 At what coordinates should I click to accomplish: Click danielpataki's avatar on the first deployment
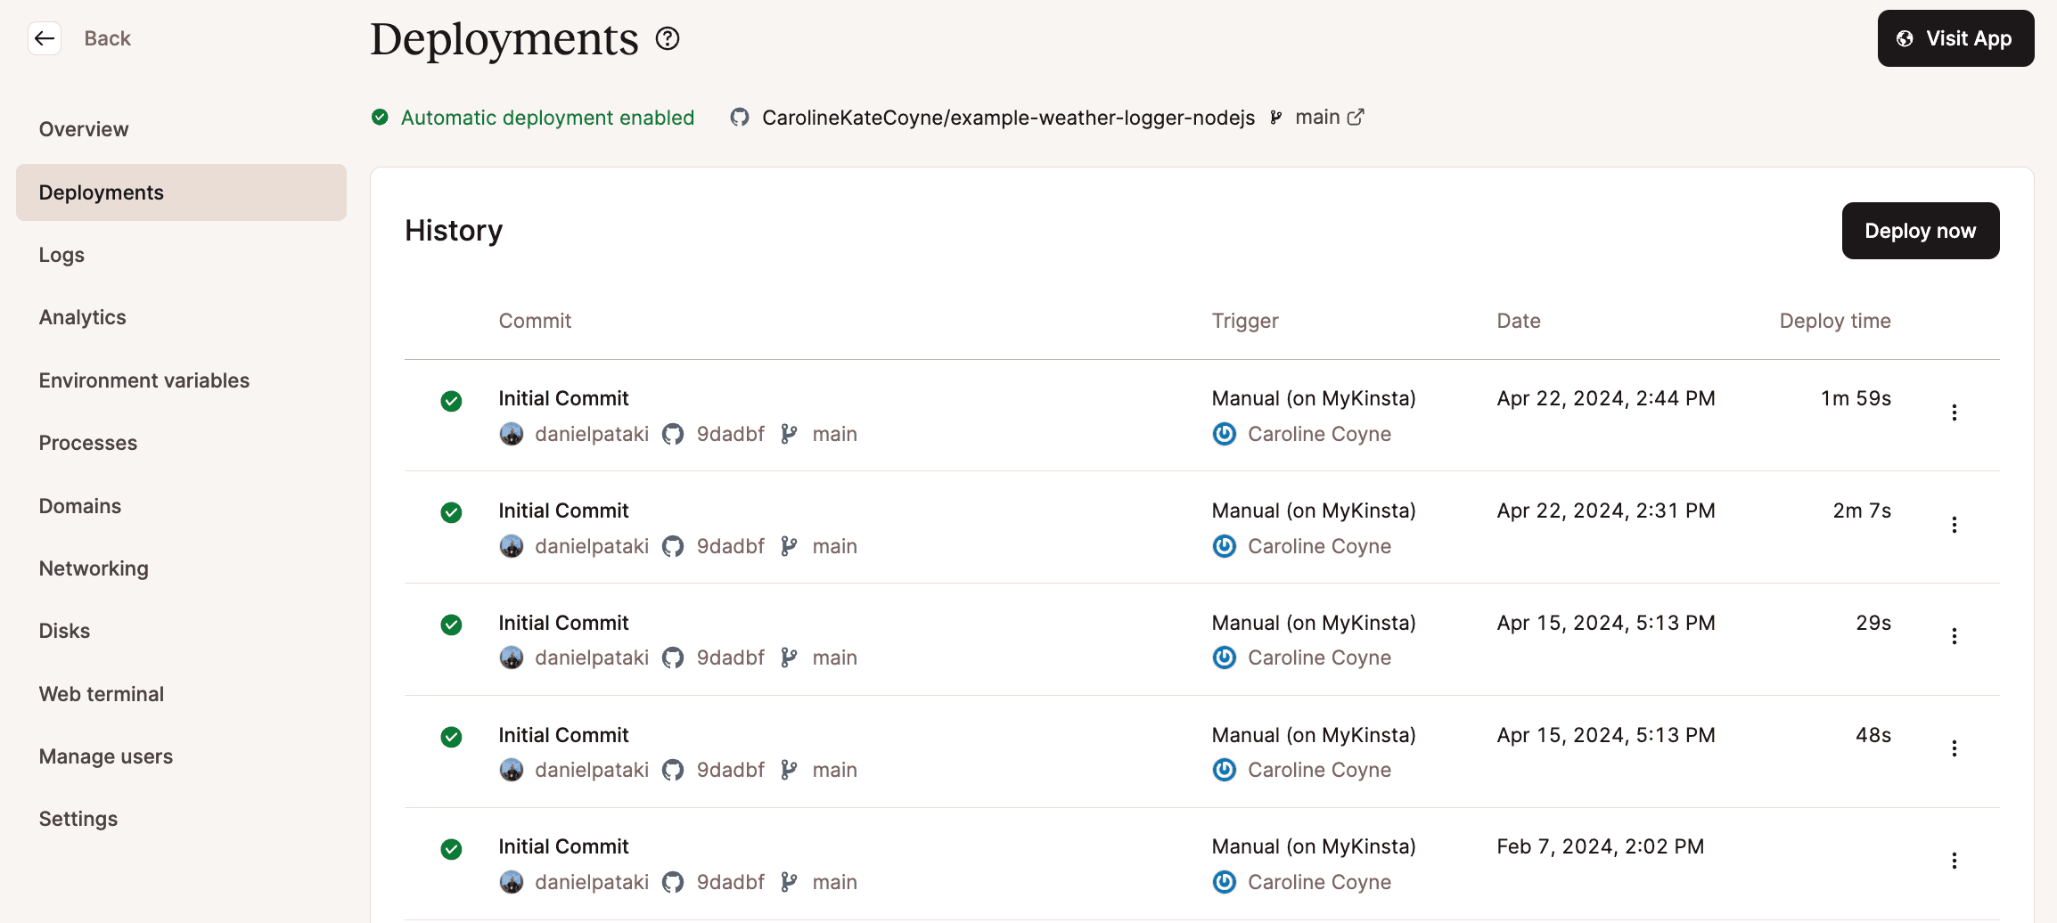[x=512, y=434]
